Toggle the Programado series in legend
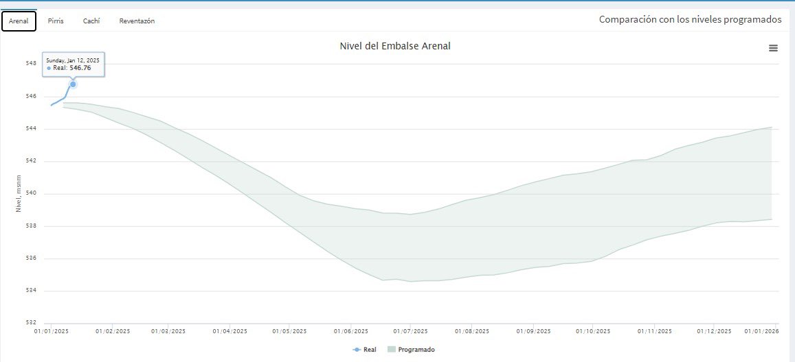The height and width of the screenshot is (362, 795). click(x=411, y=350)
